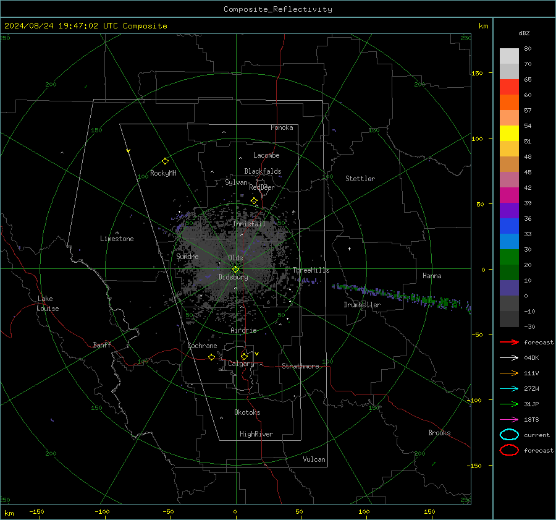The height and width of the screenshot is (520, 556).
Task: Click the Olds city label
Action: 235,258
